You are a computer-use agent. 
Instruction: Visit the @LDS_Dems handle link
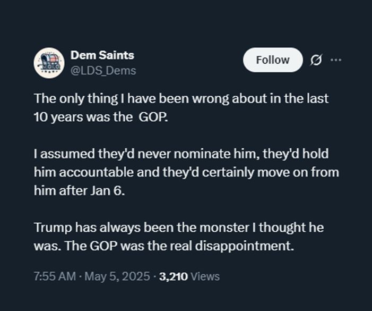103,70
